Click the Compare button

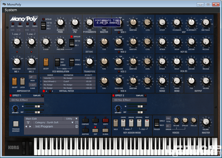coord(85,121)
